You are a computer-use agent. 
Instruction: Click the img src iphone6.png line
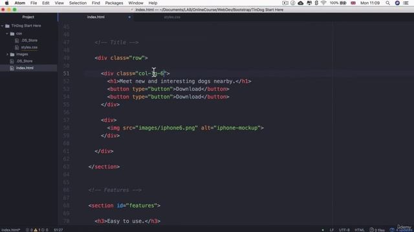pos(186,128)
